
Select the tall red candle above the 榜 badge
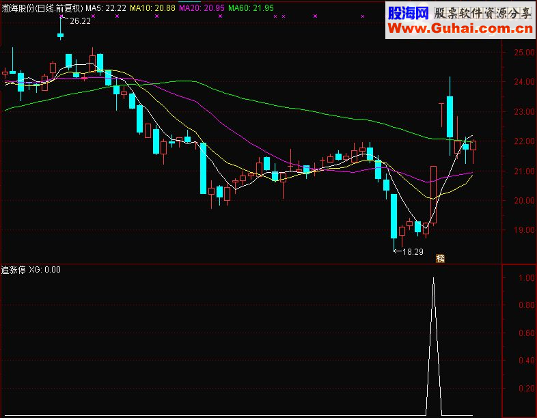(433, 195)
